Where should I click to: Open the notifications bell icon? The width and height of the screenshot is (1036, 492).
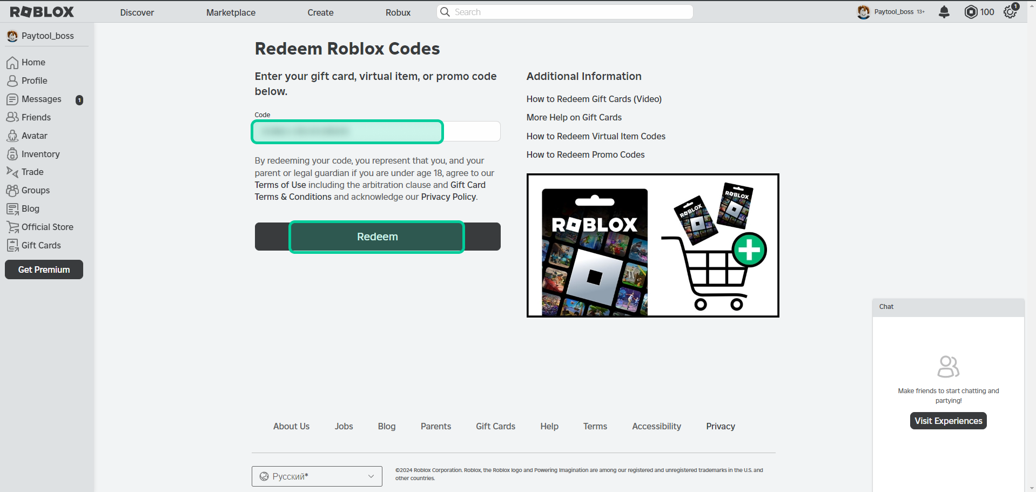click(x=944, y=12)
